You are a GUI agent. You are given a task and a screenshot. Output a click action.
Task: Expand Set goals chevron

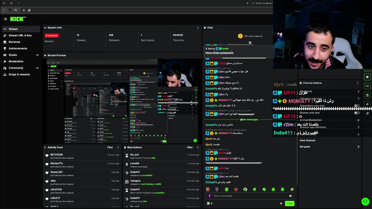click(x=358, y=147)
